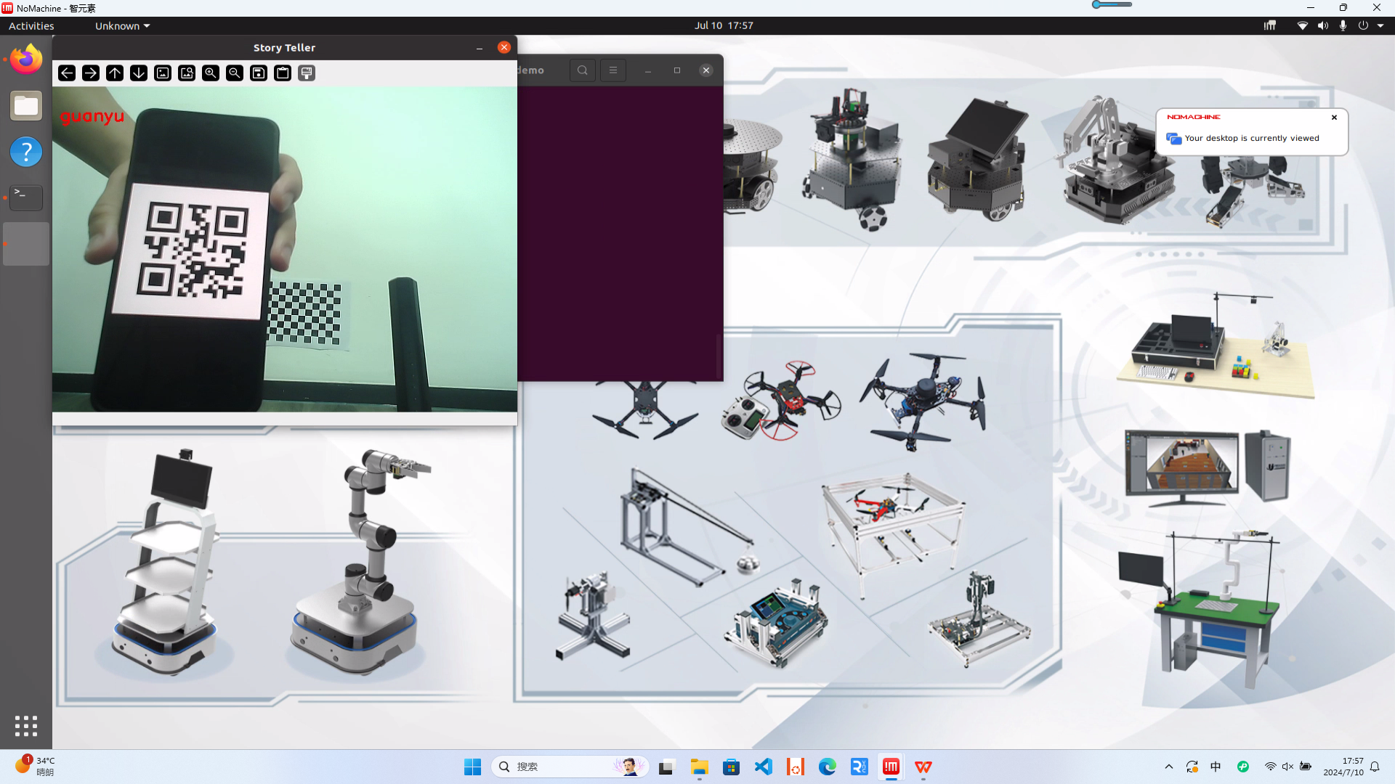Screen dimensions: 1395x784
Task: Open search in the demo window
Action: point(583,70)
